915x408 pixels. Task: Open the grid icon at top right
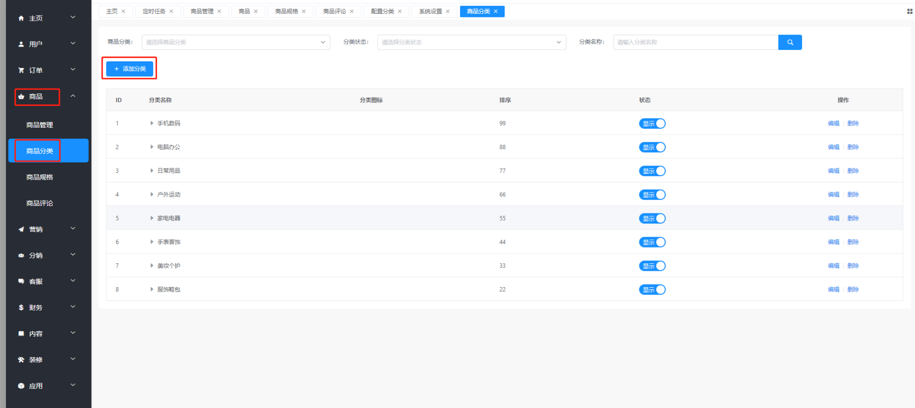pyautogui.click(x=910, y=11)
